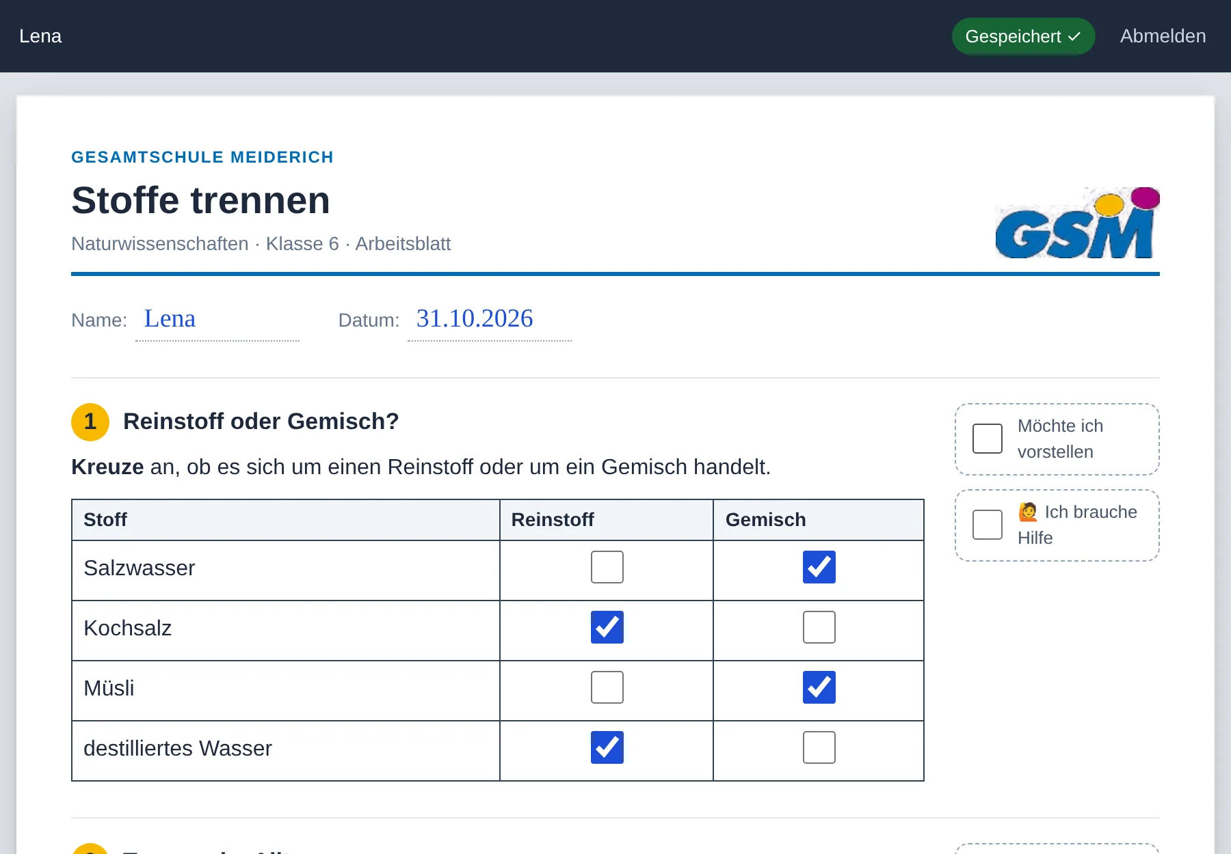
Task: Click the yellow number 1 badge
Action: pyautogui.click(x=90, y=422)
